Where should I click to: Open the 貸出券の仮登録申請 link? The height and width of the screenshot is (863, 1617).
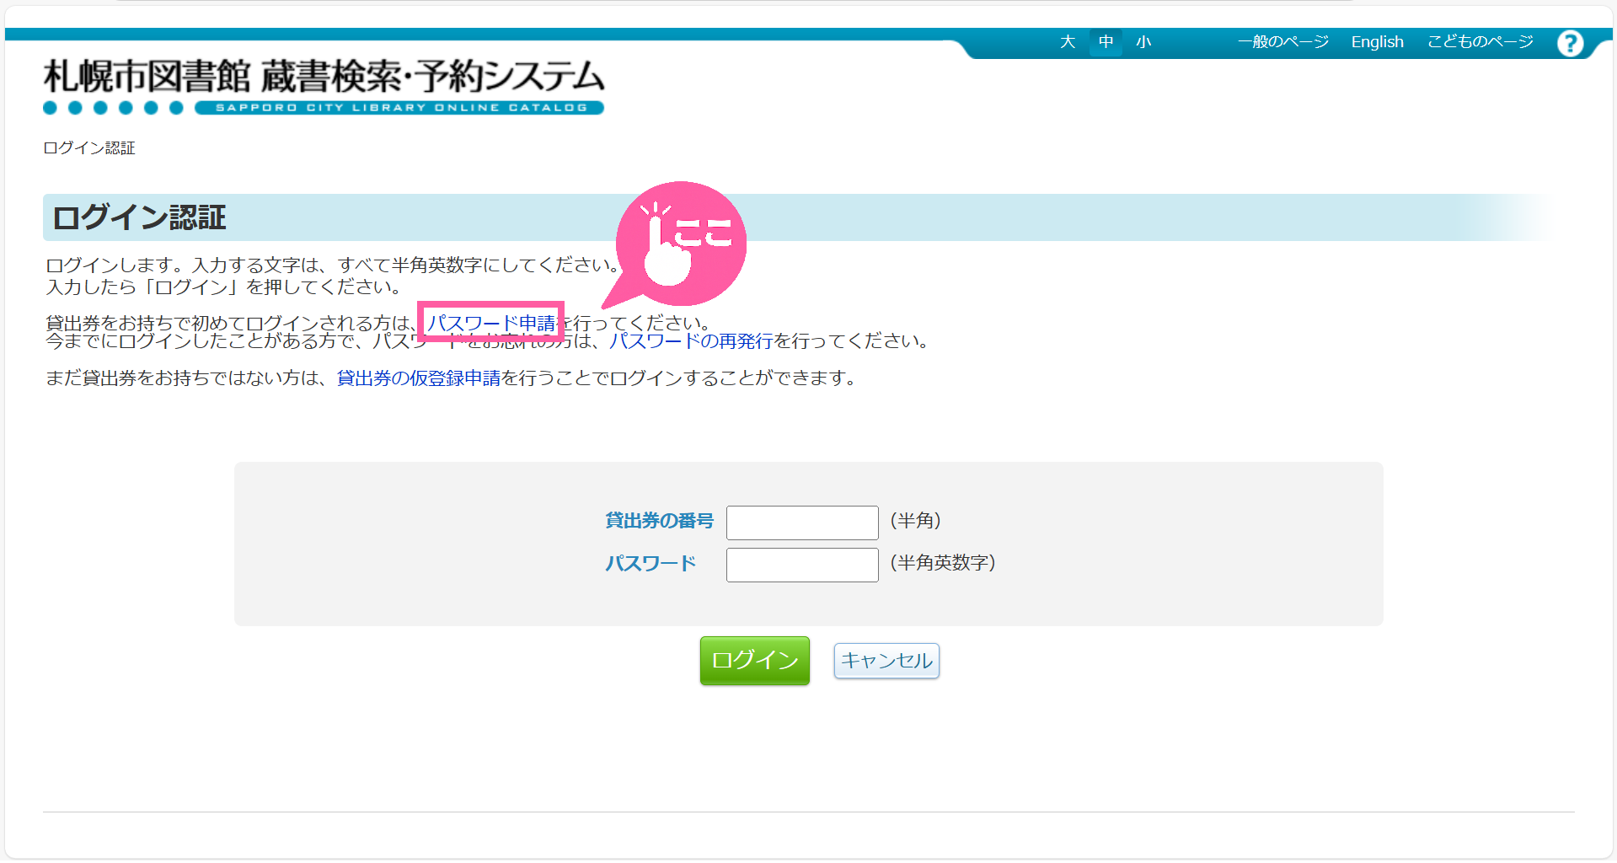[x=419, y=378]
